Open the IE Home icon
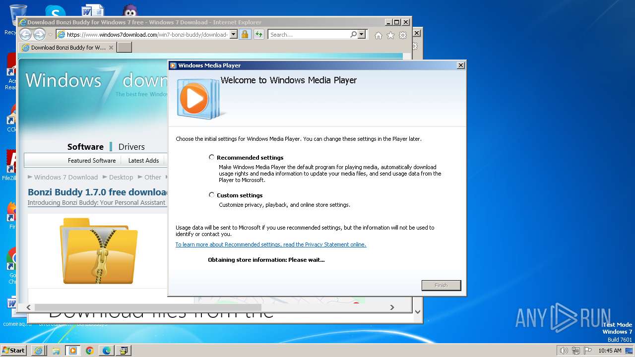This screenshot has width=635, height=357. coord(379,35)
